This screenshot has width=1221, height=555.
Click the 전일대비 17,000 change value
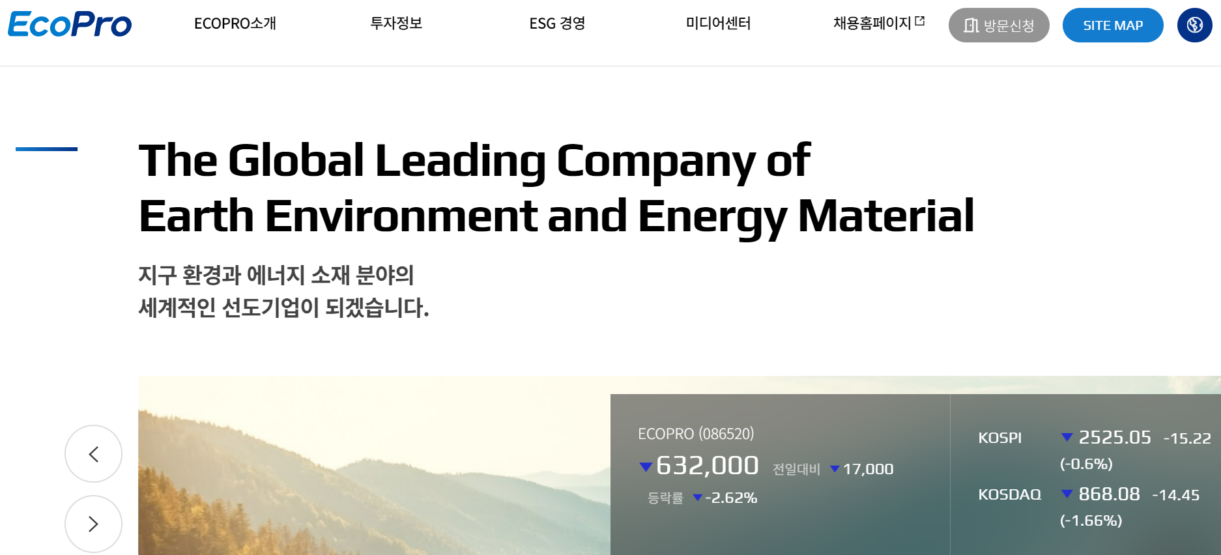point(868,469)
